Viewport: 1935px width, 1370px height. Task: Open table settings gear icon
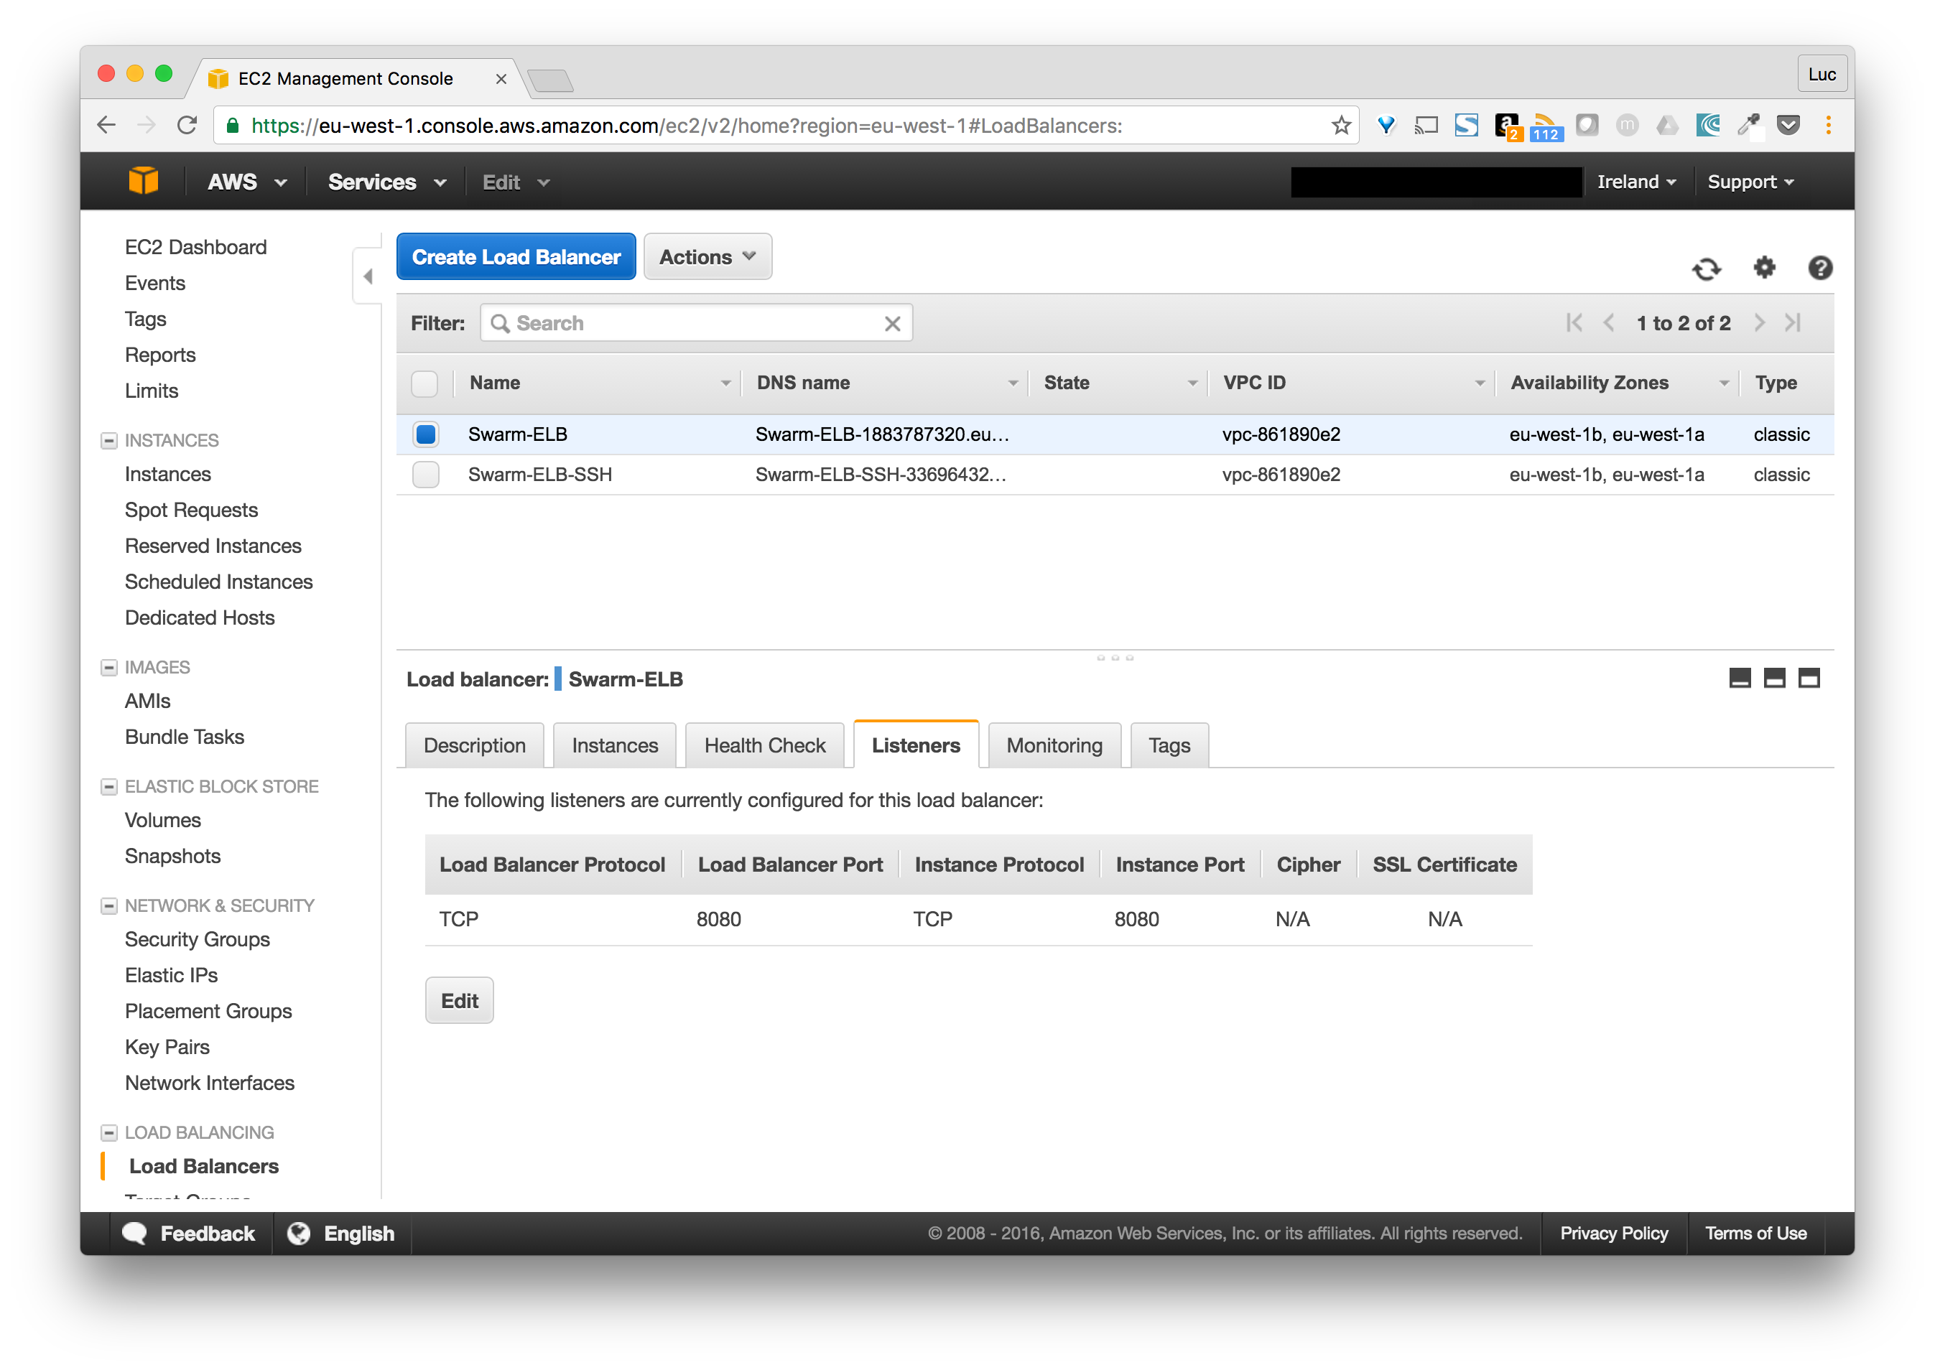[1763, 267]
